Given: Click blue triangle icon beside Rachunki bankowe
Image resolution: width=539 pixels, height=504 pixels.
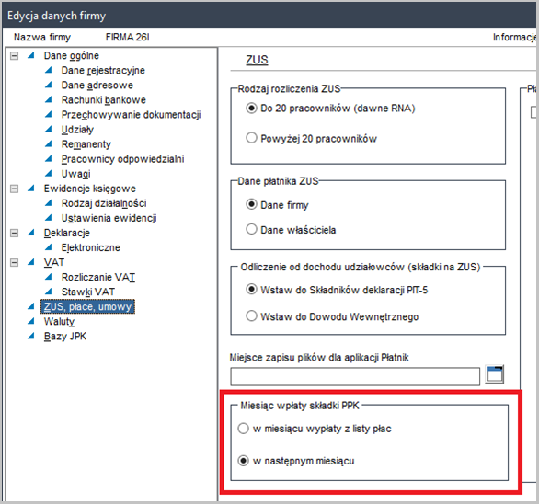Looking at the screenshot, I should 49,99.
